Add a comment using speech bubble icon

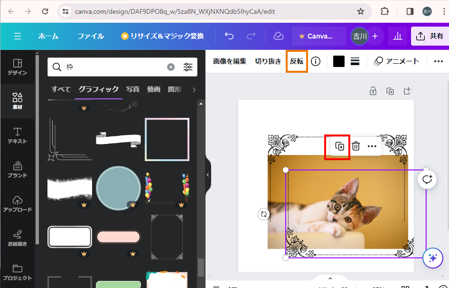pos(427,179)
